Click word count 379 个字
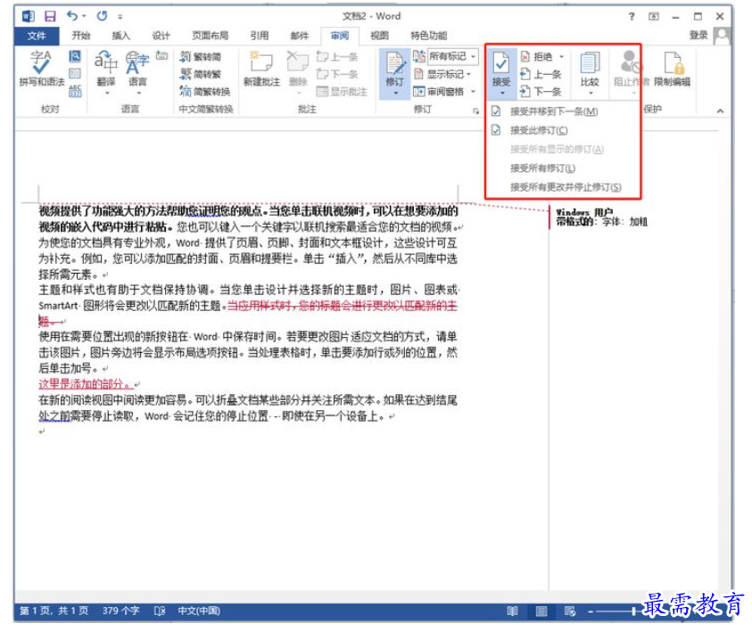Viewport: 752px width, 632px height. click(x=120, y=611)
